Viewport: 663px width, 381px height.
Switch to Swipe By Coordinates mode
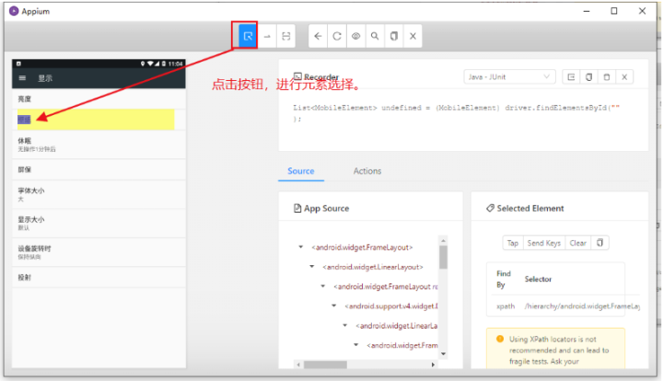[x=267, y=36]
